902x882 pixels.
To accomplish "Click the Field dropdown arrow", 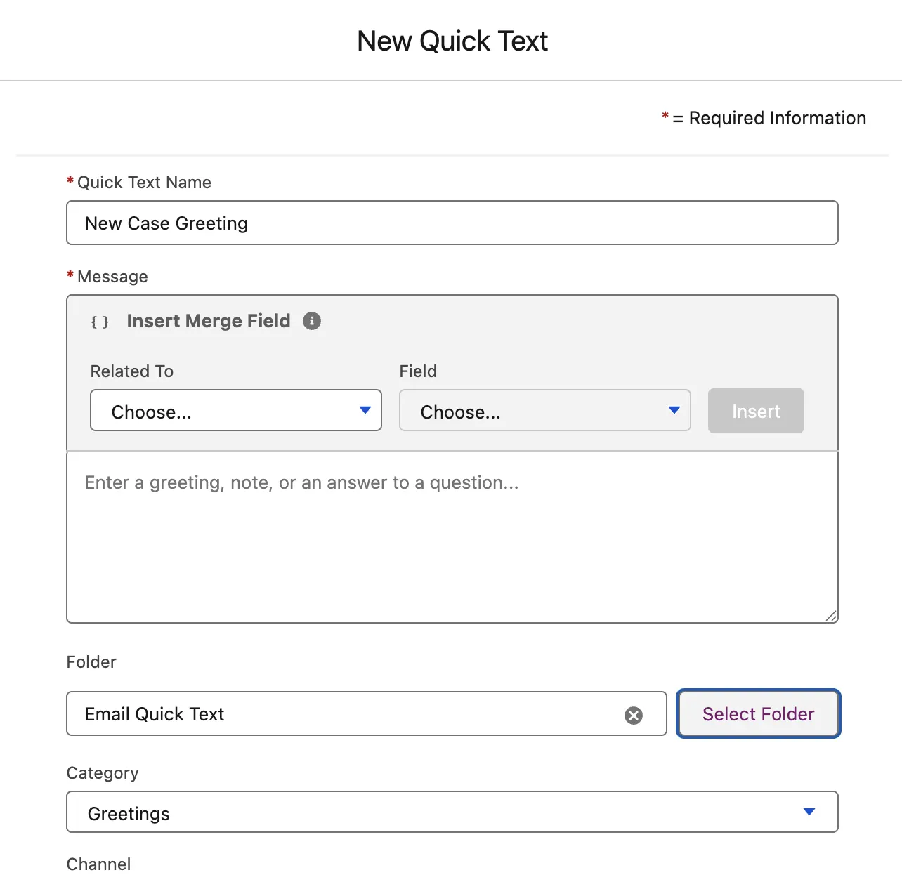I will click(x=674, y=410).
